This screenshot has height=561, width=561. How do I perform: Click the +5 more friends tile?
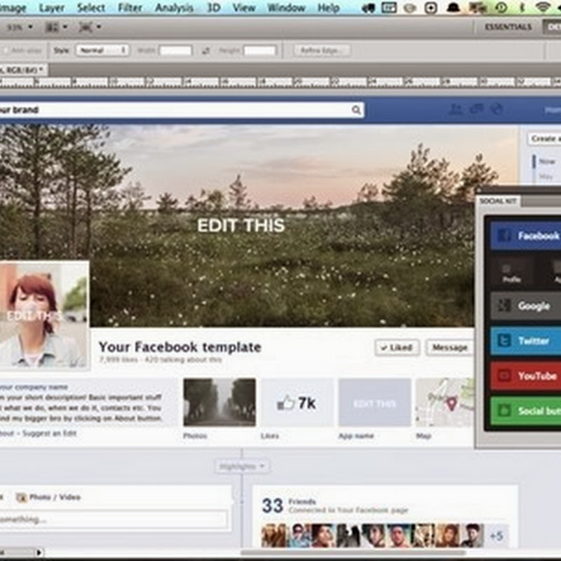tap(496, 536)
